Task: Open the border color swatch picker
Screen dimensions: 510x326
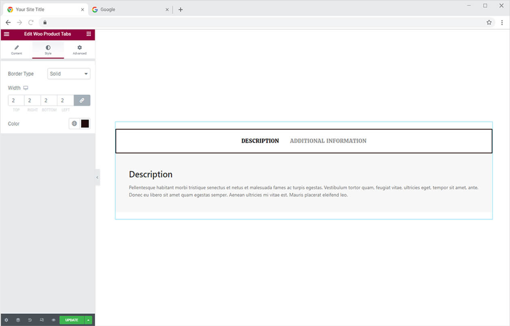Action: click(85, 124)
